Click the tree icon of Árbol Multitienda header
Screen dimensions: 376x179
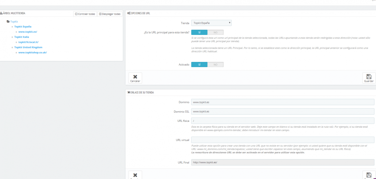pyautogui.click(x=1, y=13)
